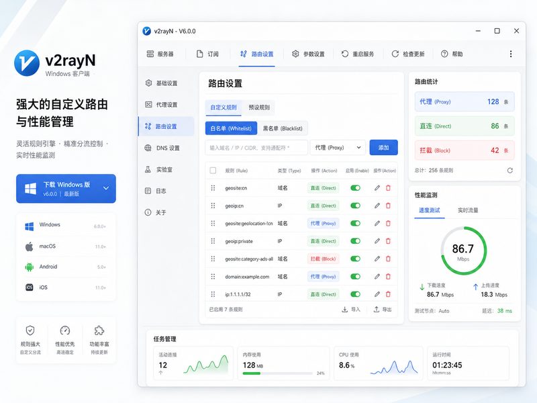
Task: Edit the geoip:cn rule via pencil icon
Action: pyautogui.click(x=377, y=206)
